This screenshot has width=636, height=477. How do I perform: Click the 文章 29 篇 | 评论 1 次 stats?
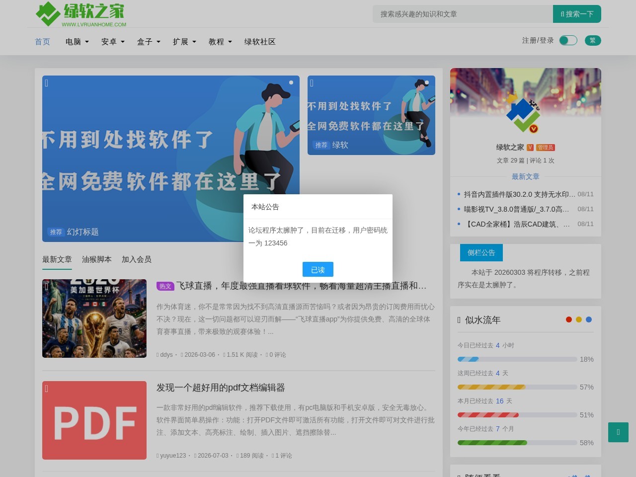[x=525, y=160]
